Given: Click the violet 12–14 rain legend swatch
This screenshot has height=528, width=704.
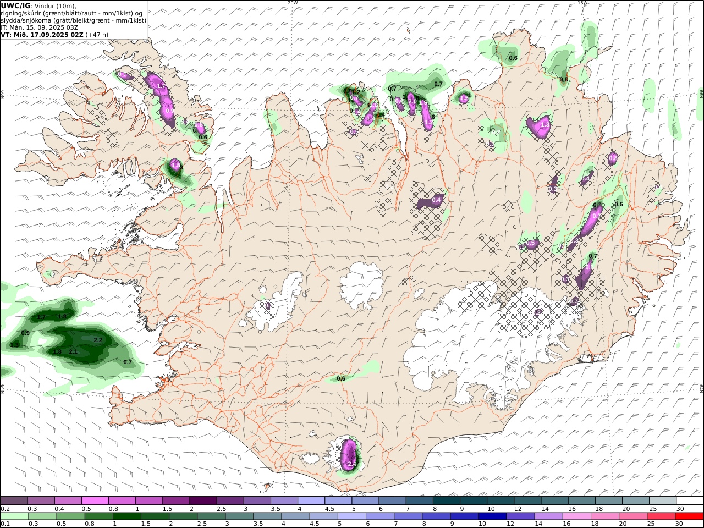Looking at the screenshot, I should click(x=520, y=516).
